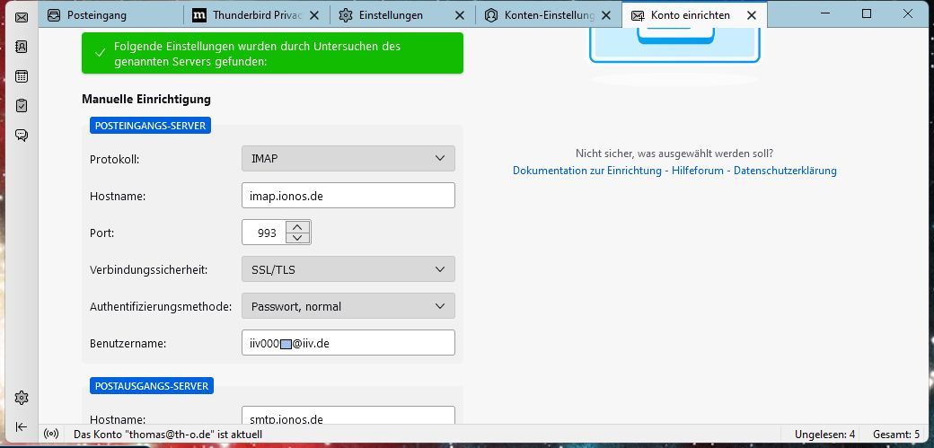Screen dimensions: 934x448
Task: Open Calendar from sidebar
Action: [22, 76]
